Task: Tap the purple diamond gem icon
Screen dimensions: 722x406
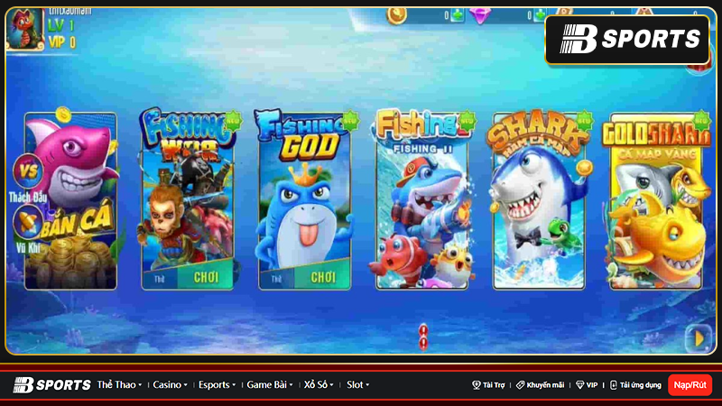Action: (x=479, y=16)
